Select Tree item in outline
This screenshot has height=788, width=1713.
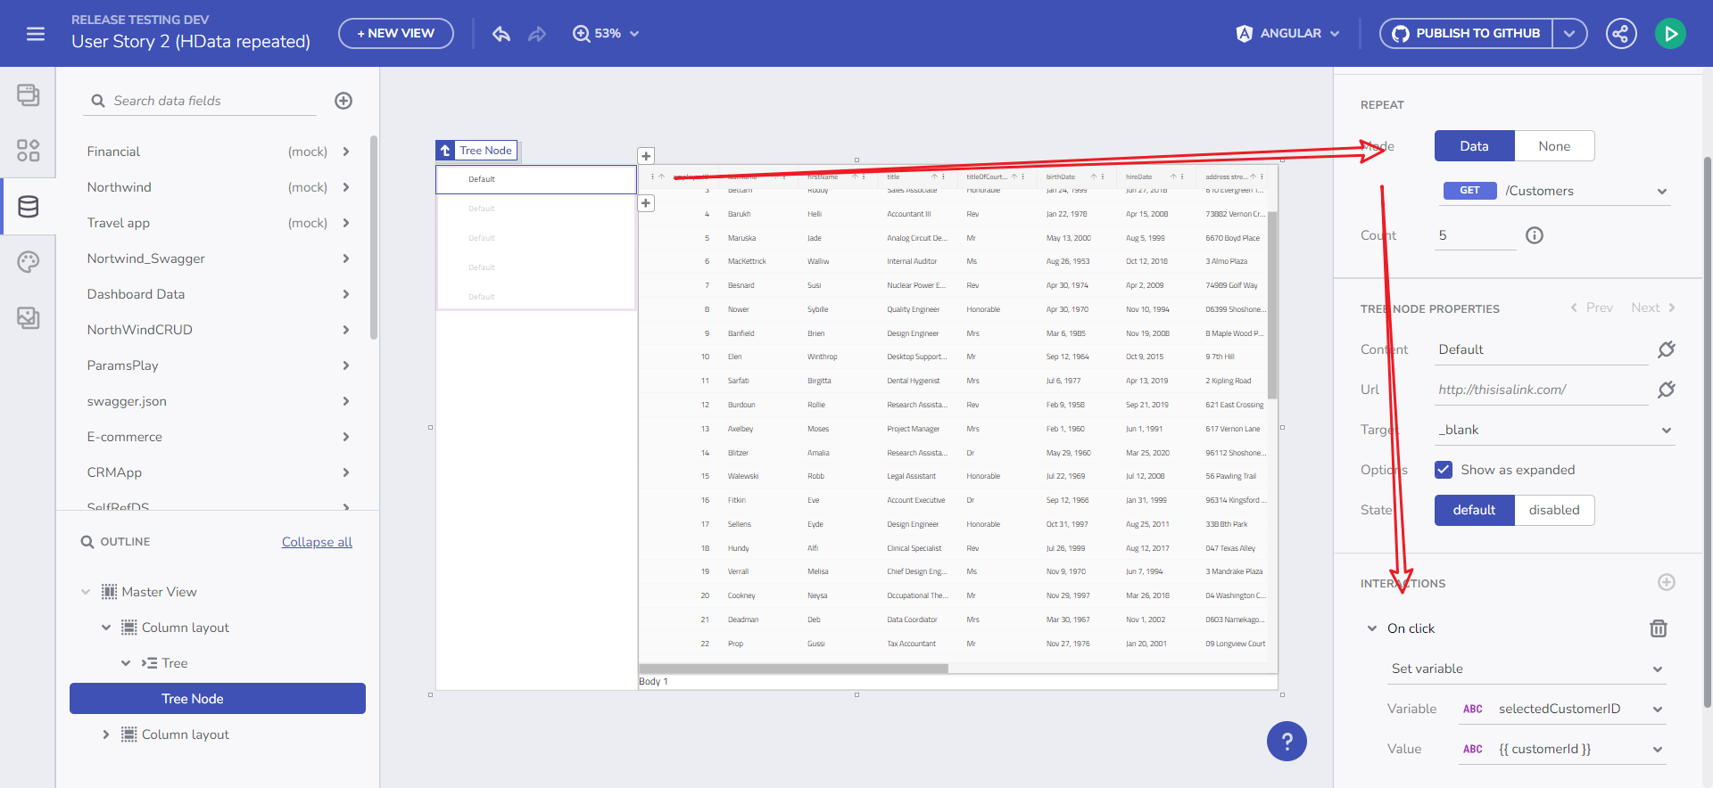174,663
